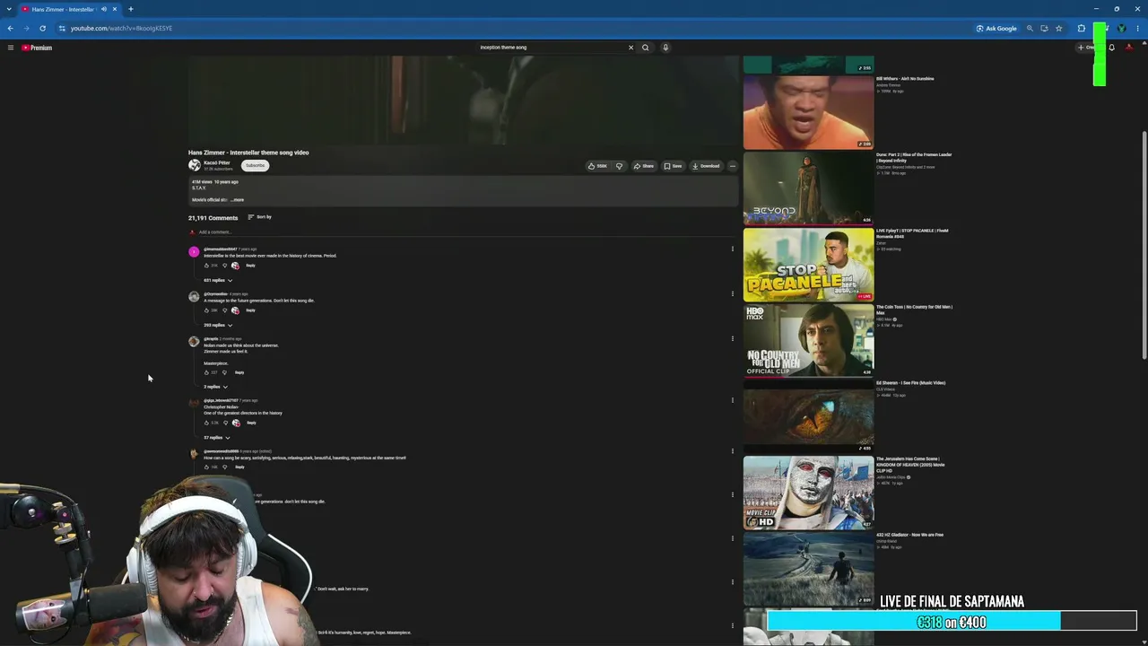Go back in the browser
Screen dimensions: 1148x646
tap(11, 28)
